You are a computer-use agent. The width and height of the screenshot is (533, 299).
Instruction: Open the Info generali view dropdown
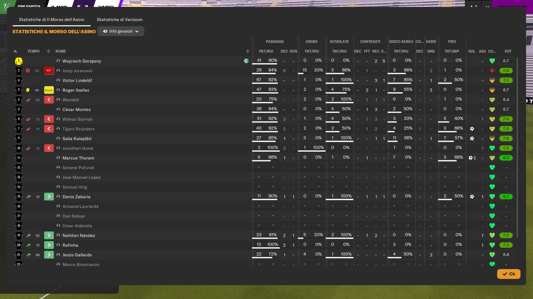[121, 31]
